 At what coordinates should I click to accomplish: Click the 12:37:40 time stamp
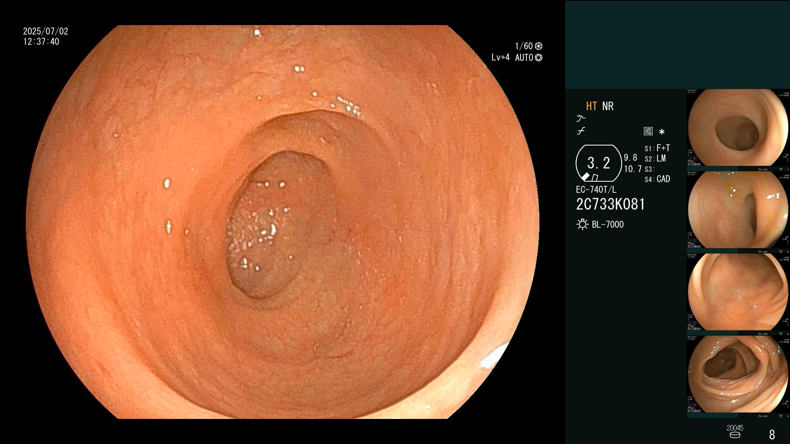pos(41,42)
